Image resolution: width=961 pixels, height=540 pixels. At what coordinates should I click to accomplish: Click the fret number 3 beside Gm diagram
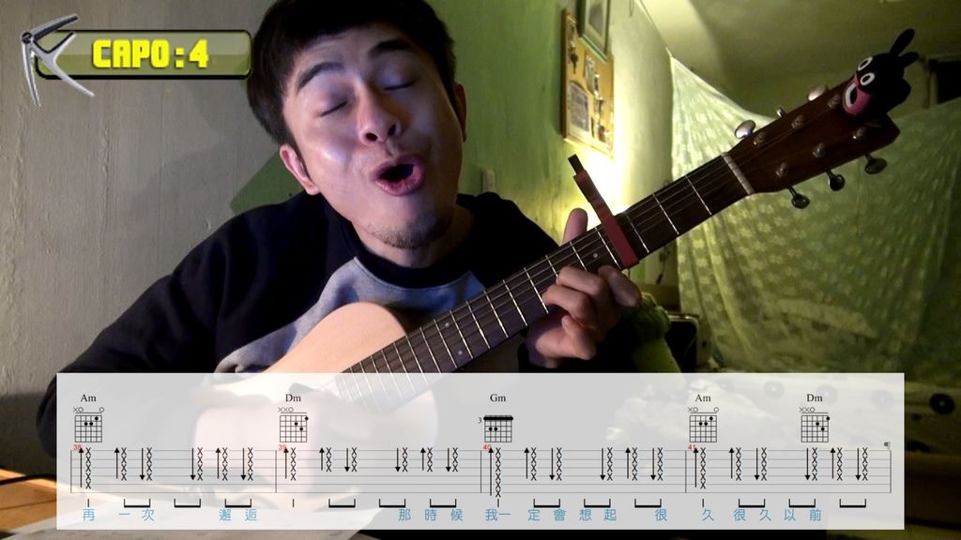(x=480, y=421)
